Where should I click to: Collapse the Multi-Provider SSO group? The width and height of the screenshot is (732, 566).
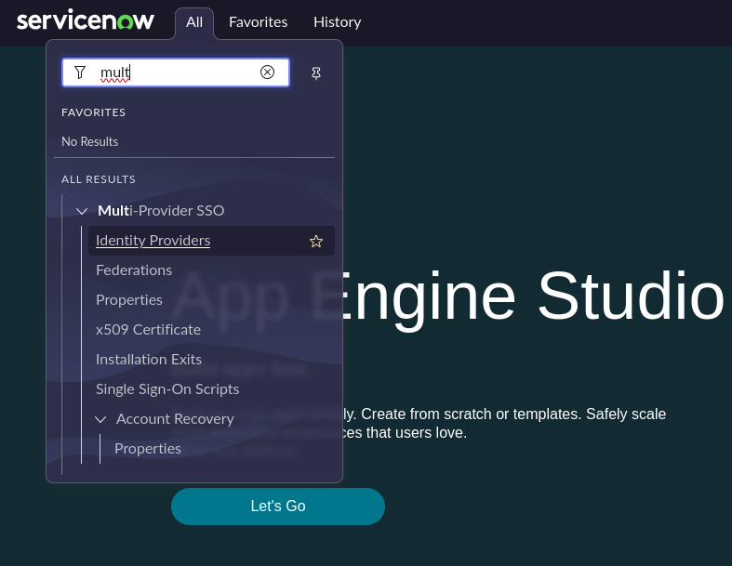tap(82, 211)
